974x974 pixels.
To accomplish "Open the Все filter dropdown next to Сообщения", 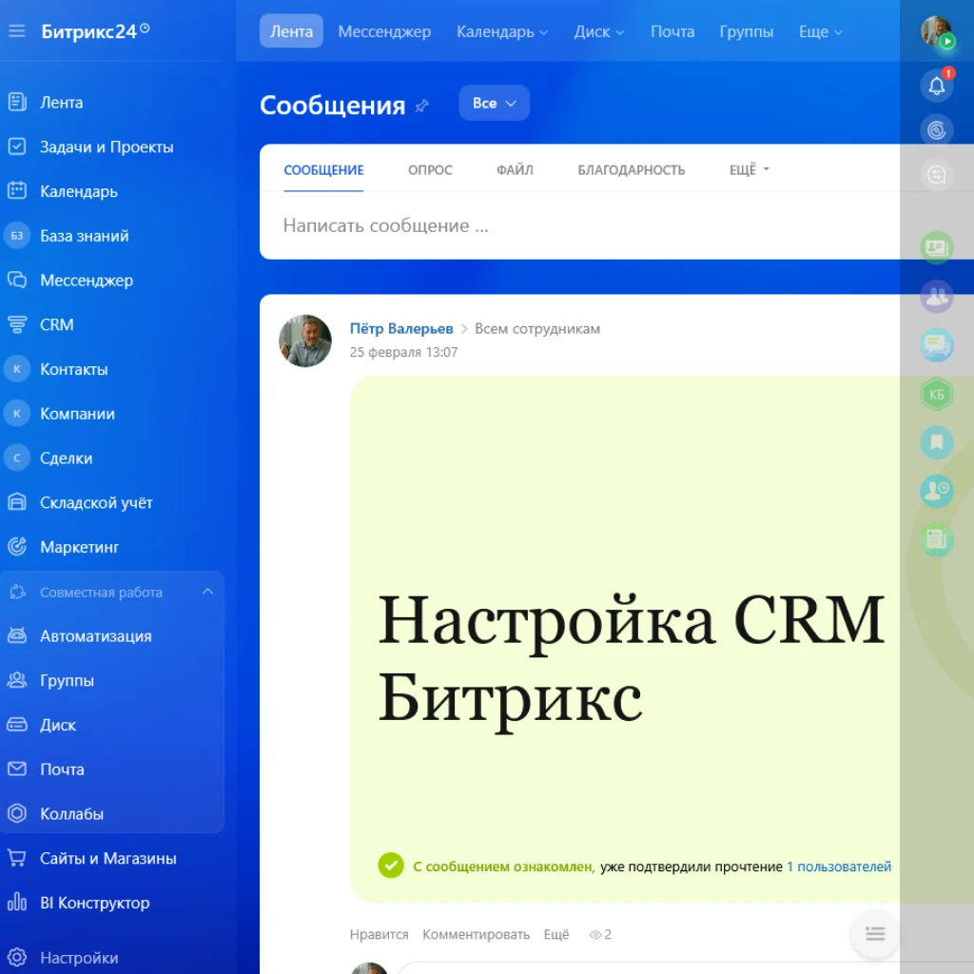I will [494, 102].
